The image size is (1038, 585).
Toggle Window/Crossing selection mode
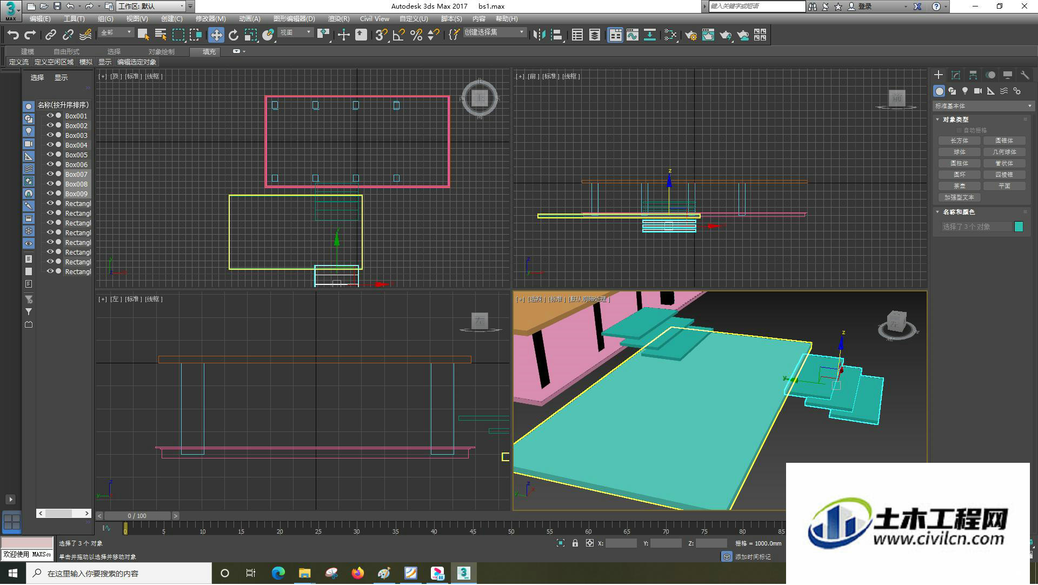(x=195, y=35)
